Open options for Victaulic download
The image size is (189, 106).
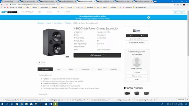[x=43, y=100]
